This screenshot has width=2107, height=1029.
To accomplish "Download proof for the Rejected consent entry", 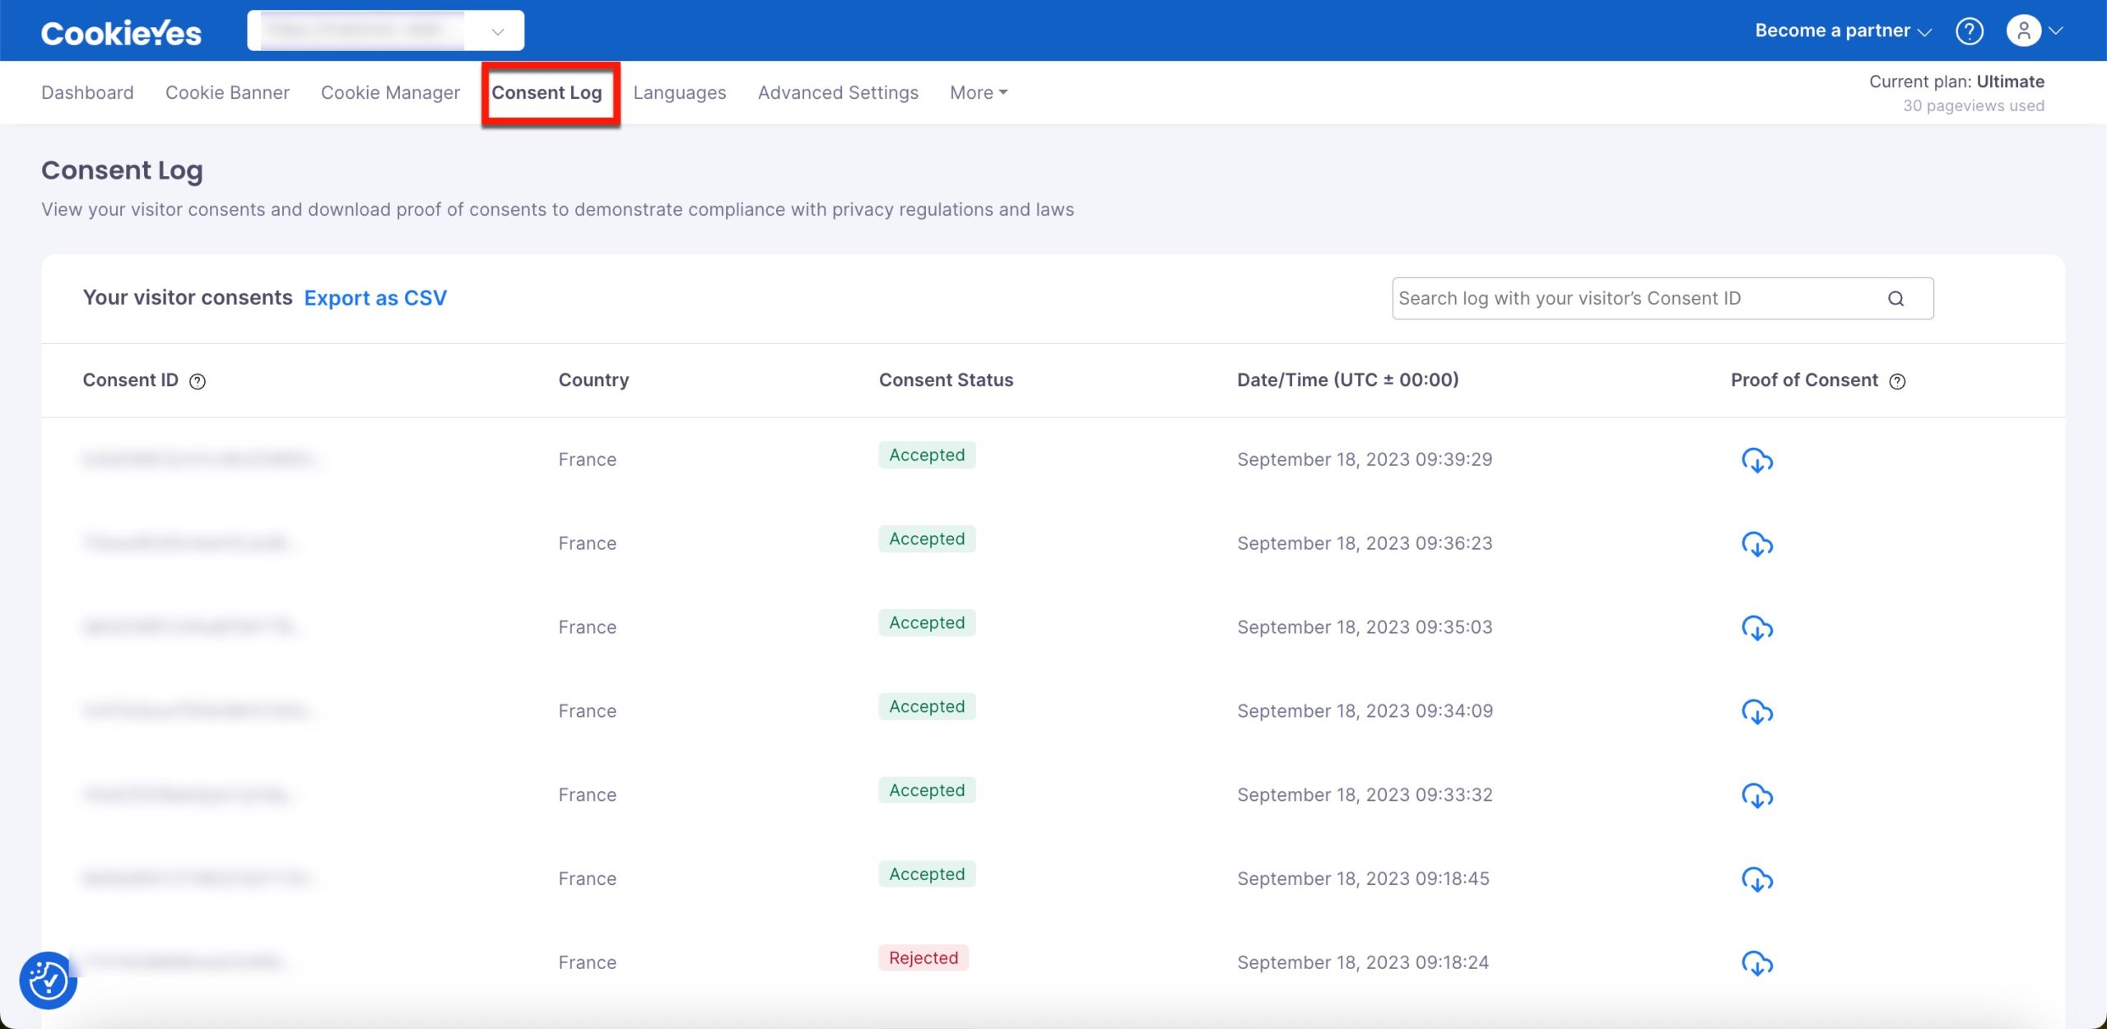I will [1756, 962].
